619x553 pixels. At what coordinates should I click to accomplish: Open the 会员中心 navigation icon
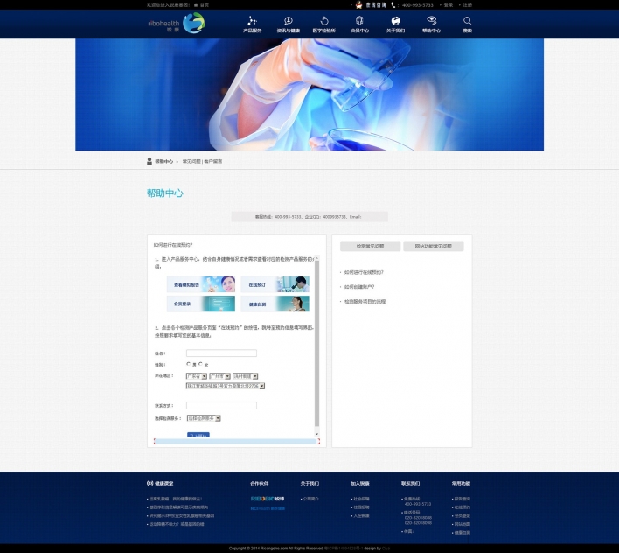359,22
